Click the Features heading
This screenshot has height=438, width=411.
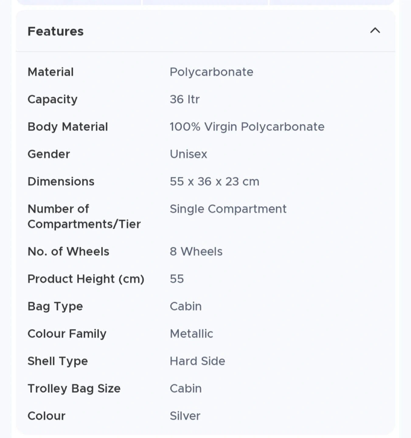55,31
